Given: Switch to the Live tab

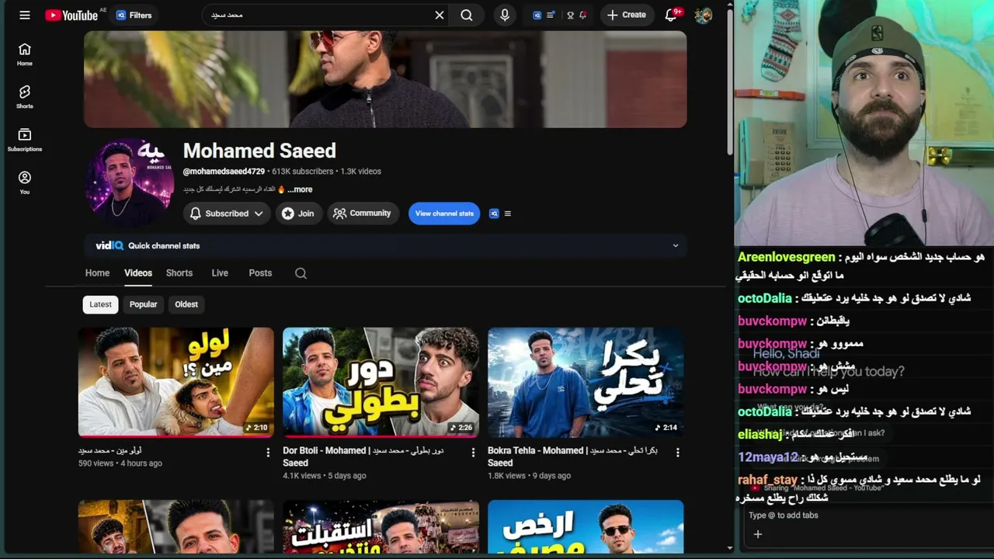Looking at the screenshot, I should pos(220,273).
